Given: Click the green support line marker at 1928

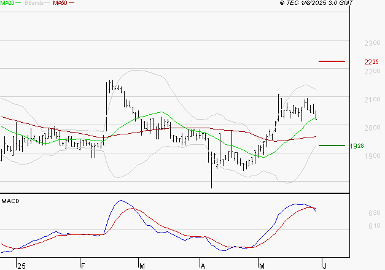Looking at the screenshot, I should (x=332, y=145).
